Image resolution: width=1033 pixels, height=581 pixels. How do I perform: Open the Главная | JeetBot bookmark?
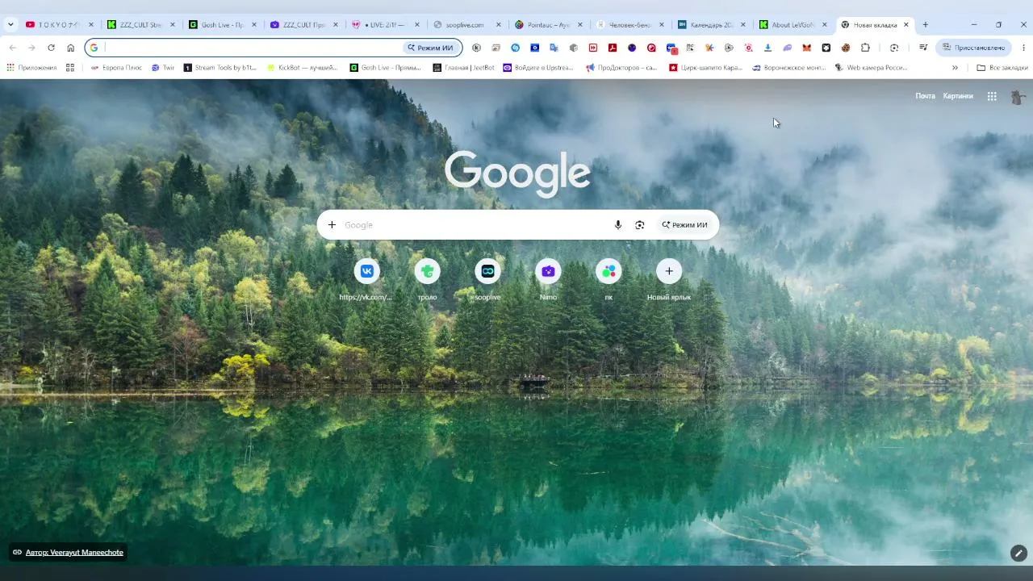pos(464,68)
